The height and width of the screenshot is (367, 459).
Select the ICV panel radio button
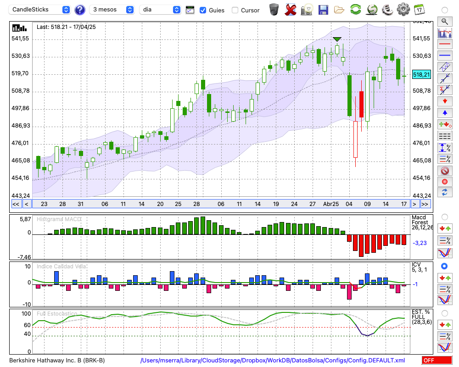[445, 266]
